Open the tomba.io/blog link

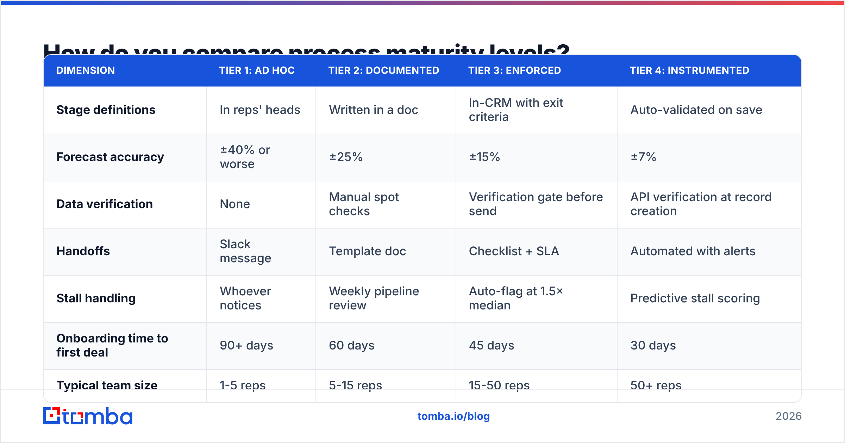453,416
